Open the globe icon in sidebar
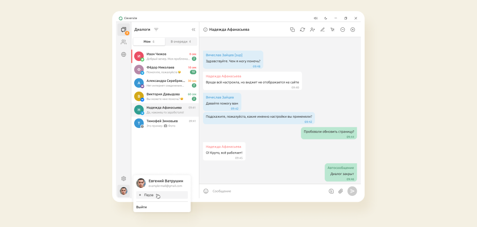This screenshot has width=477, height=227. click(x=123, y=54)
